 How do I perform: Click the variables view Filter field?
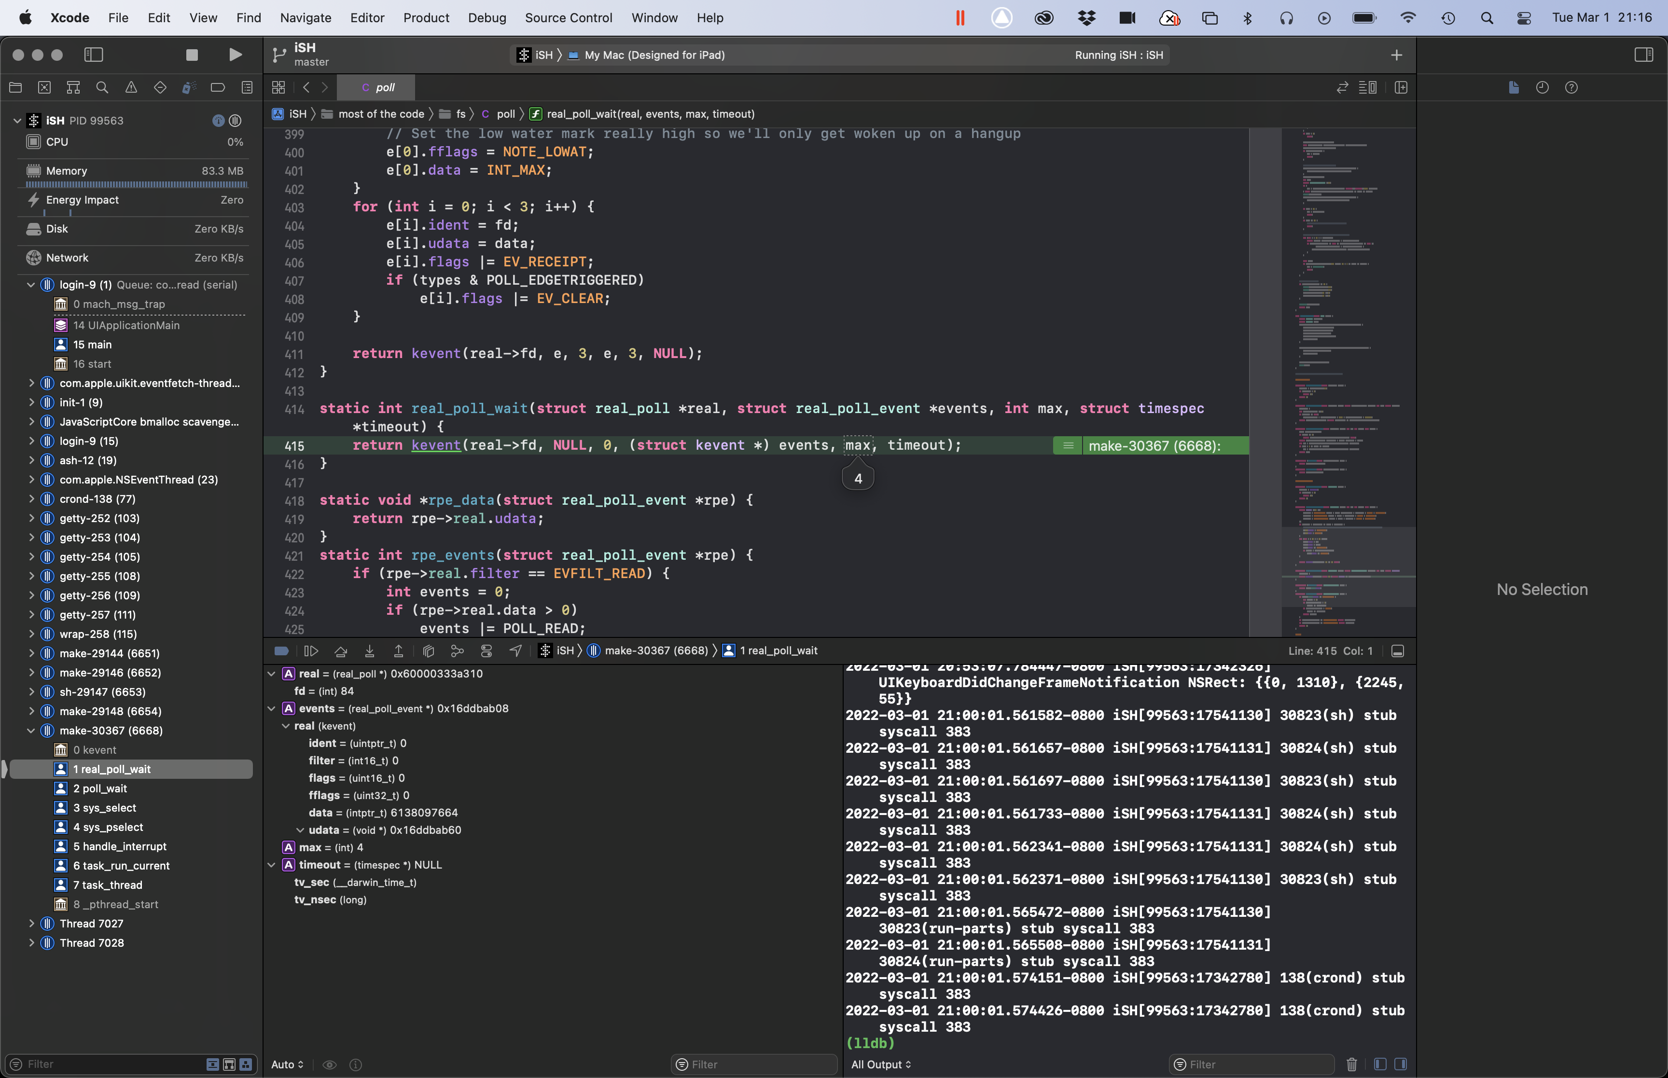click(754, 1064)
